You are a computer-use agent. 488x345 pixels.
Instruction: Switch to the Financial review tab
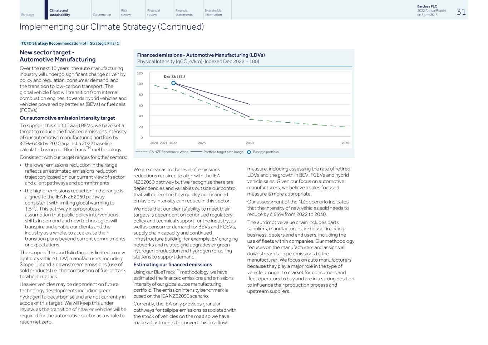tap(153, 13)
